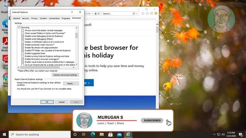Click the Internet Explorer home icon
246x138 pixels.
pyautogui.click(x=143, y=13)
